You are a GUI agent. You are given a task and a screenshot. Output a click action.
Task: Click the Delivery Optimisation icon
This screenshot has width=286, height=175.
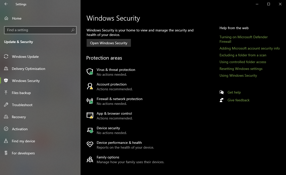pos(6,68)
